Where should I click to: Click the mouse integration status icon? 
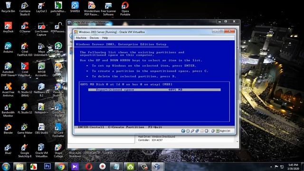click(213, 131)
